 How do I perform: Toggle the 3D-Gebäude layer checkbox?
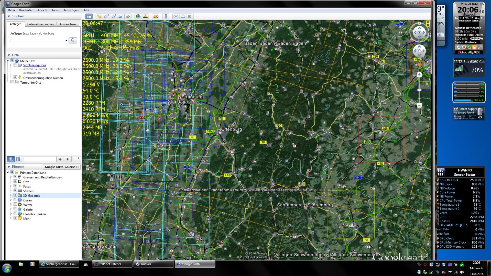point(15,195)
